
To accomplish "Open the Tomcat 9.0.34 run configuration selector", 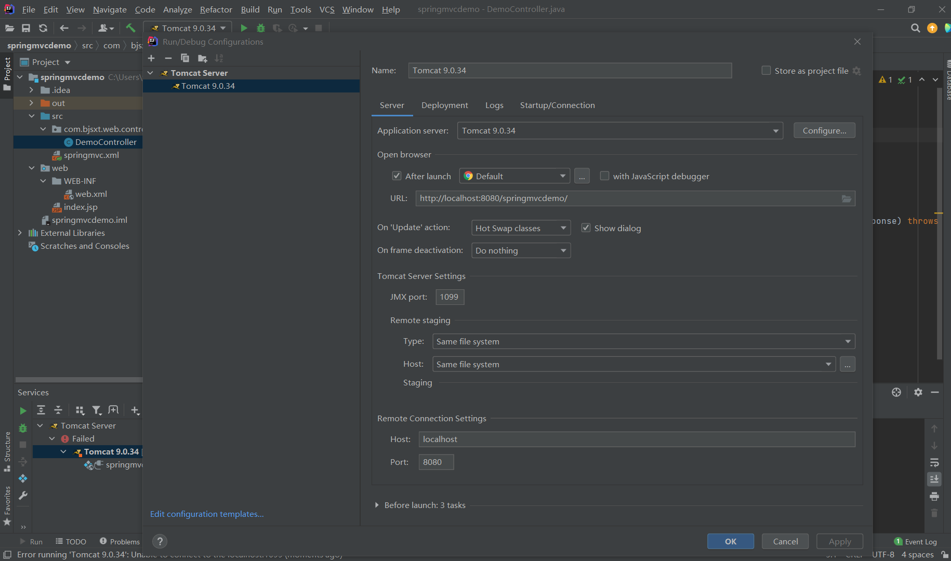I will (x=188, y=28).
